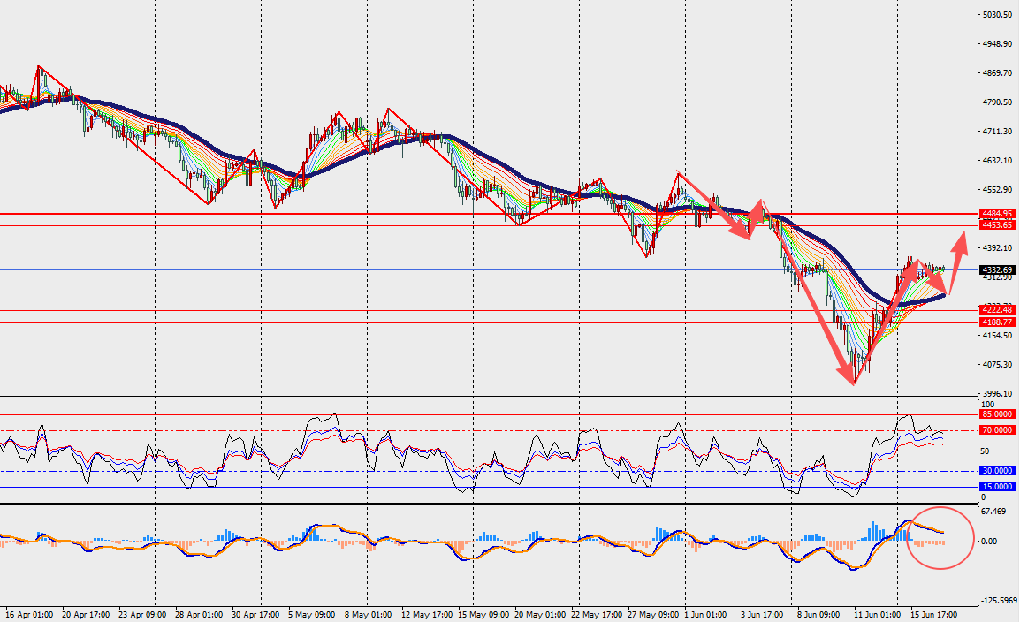Click the 3 Jun 17:00 time label
The width and height of the screenshot is (1020, 622).
click(x=763, y=614)
